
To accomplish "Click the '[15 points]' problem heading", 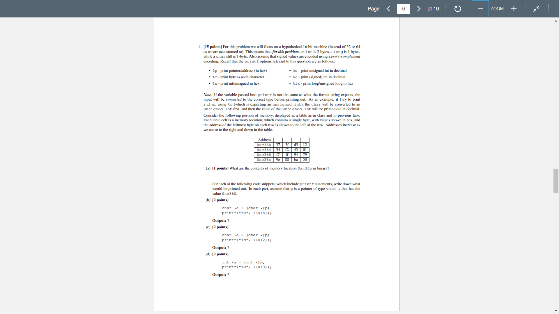I will [213, 47].
